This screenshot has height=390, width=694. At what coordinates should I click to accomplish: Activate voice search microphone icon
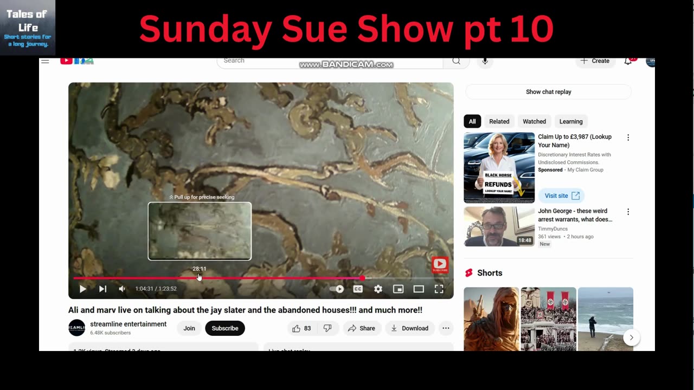pos(485,61)
